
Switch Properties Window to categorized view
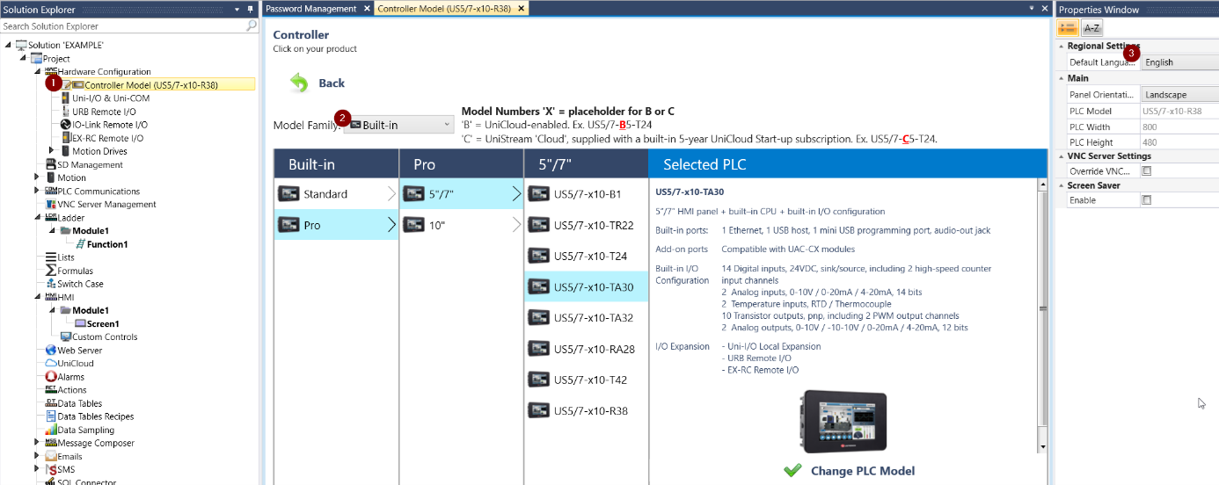[x=1068, y=28]
